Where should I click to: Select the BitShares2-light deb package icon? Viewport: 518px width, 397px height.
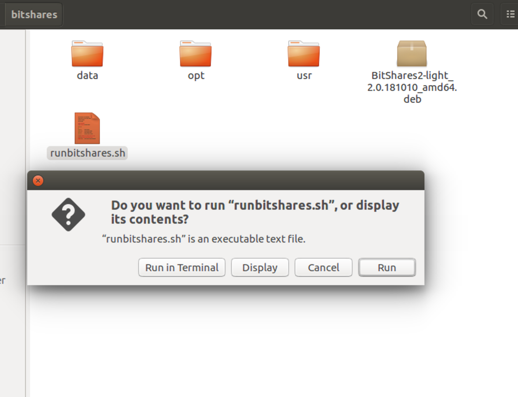click(412, 53)
